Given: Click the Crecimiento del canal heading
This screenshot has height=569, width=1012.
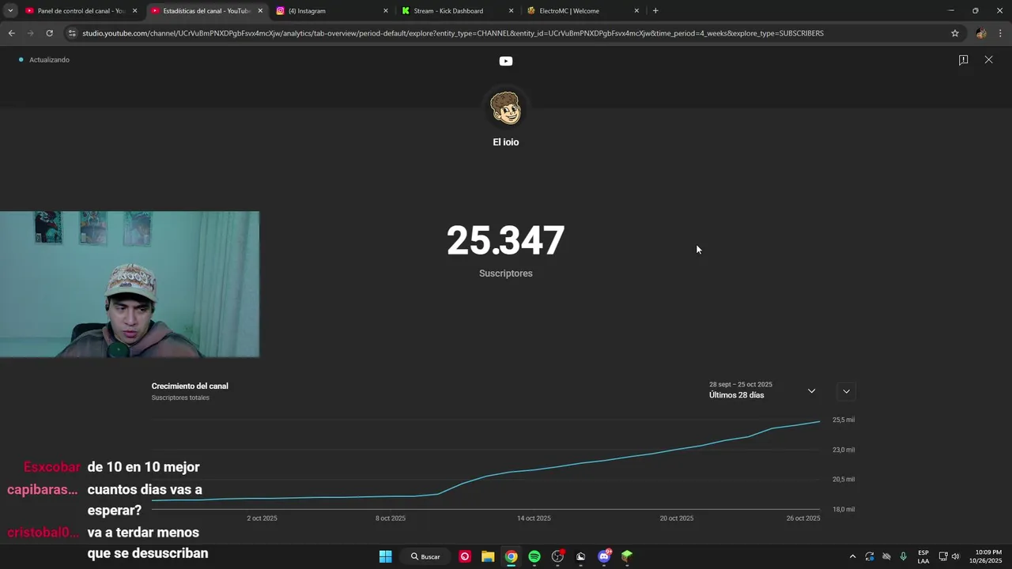Looking at the screenshot, I should pyautogui.click(x=190, y=386).
